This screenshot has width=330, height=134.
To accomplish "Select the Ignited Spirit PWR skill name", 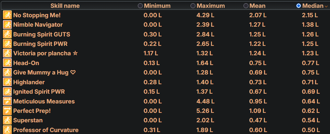I will 39,92.
